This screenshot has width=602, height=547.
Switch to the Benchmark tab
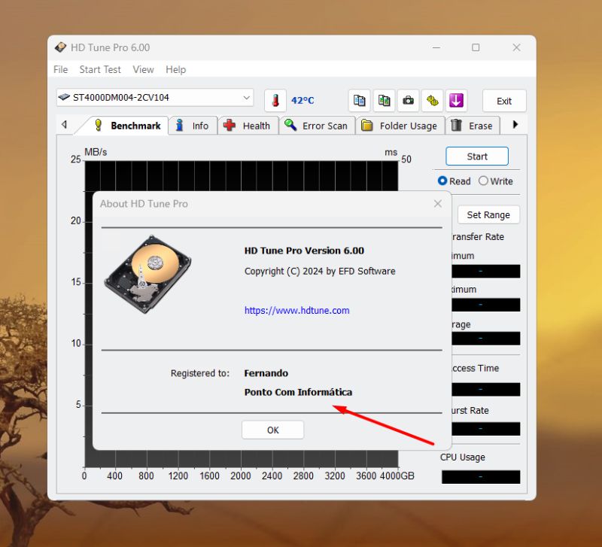pos(127,126)
